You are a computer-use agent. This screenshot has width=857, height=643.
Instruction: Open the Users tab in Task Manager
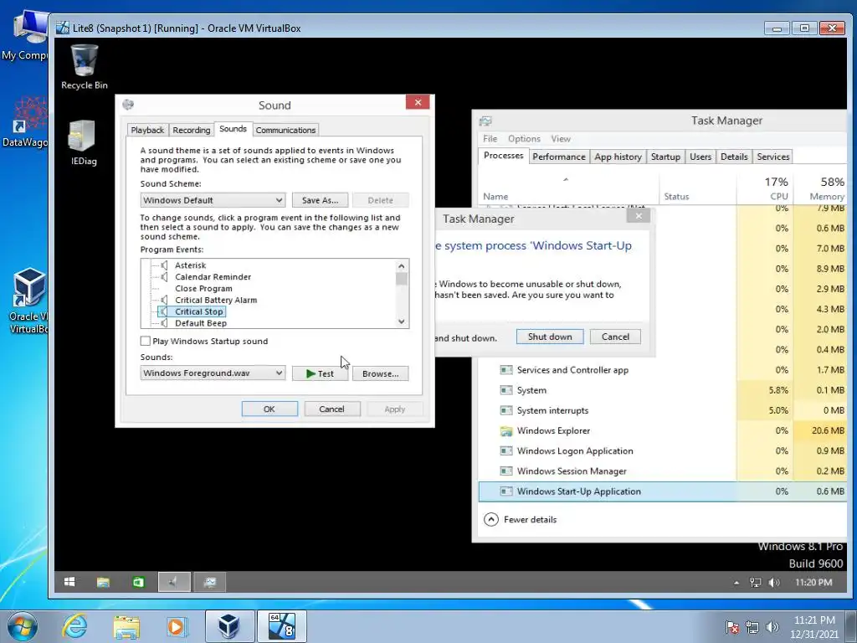pos(700,157)
